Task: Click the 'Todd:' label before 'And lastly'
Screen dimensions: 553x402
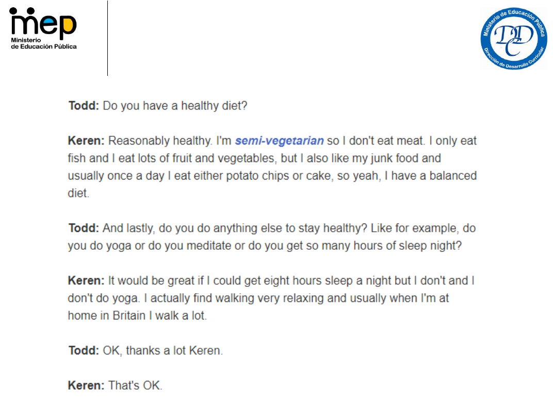Action: [84, 228]
